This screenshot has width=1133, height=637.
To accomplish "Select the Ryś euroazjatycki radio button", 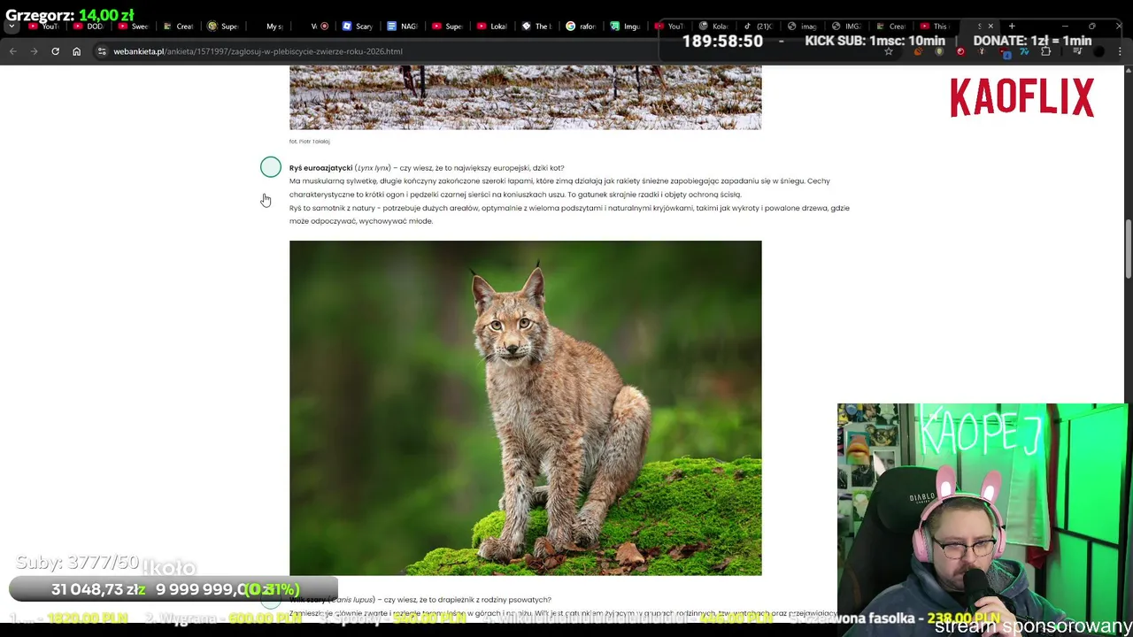I will coord(271,167).
